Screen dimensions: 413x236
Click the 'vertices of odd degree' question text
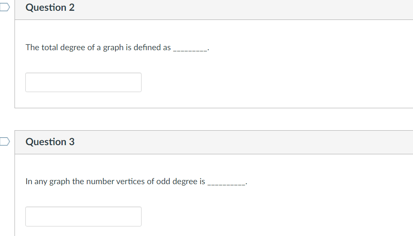tap(136, 182)
